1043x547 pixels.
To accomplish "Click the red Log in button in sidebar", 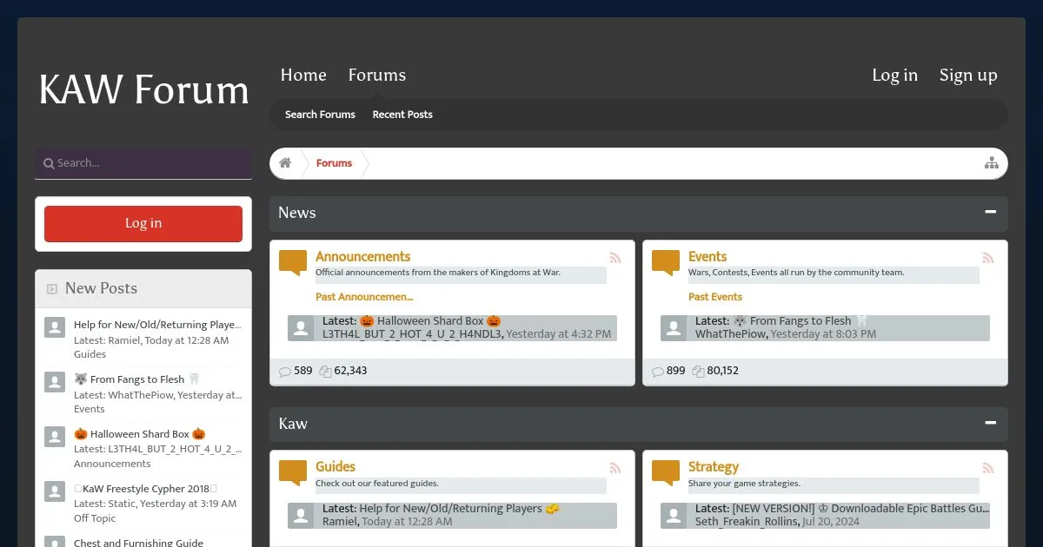I will 143,224.
